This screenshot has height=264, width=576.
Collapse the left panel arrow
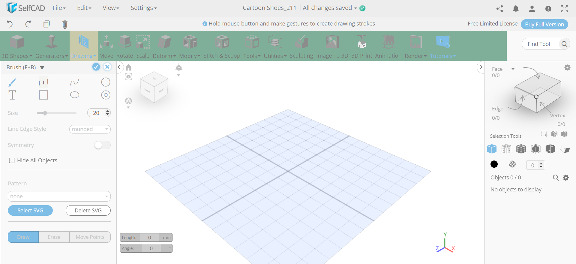[x=119, y=67]
